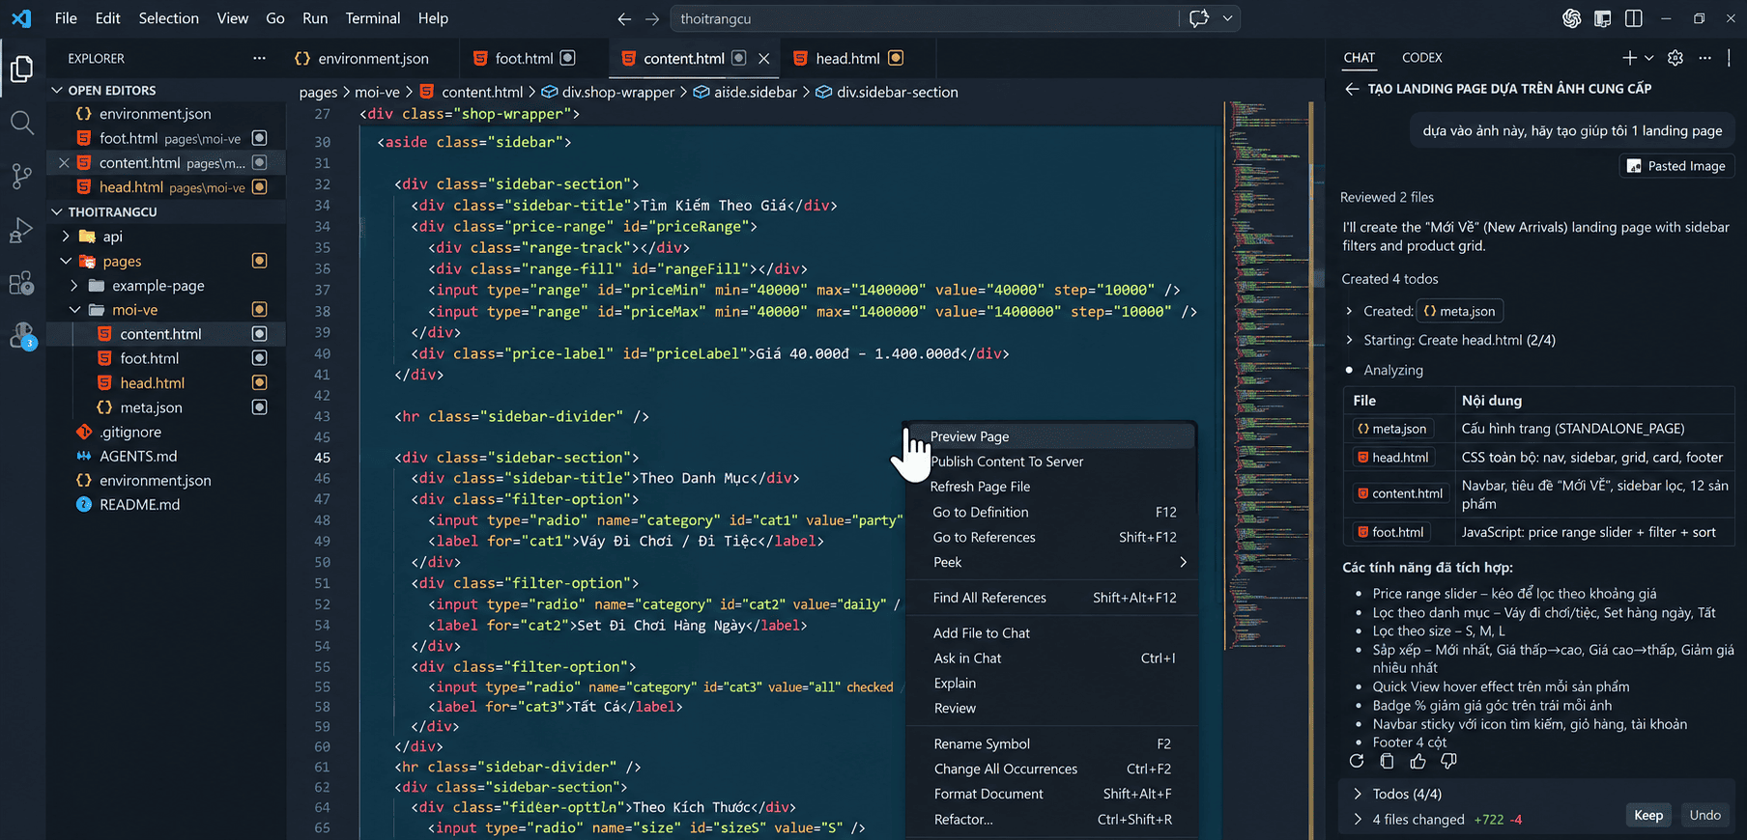Collapse the THOITRANGCU folder section
This screenshot has width=1747, height=840.
[x=57, y=211]
